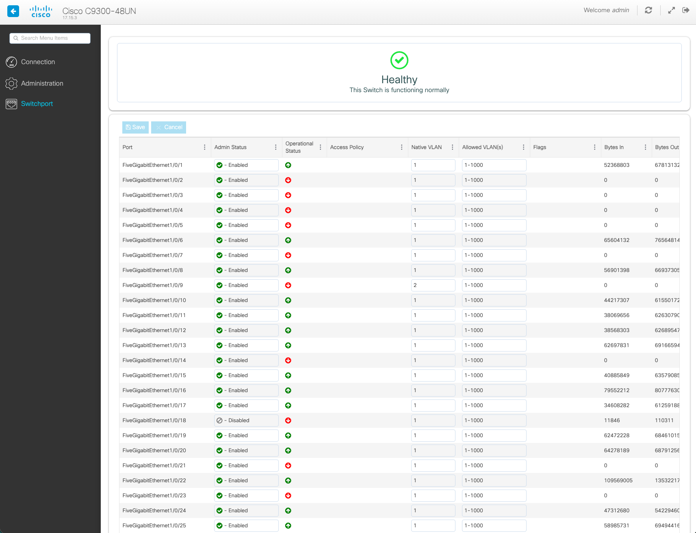Open the Administration menu item

[42, 84]
